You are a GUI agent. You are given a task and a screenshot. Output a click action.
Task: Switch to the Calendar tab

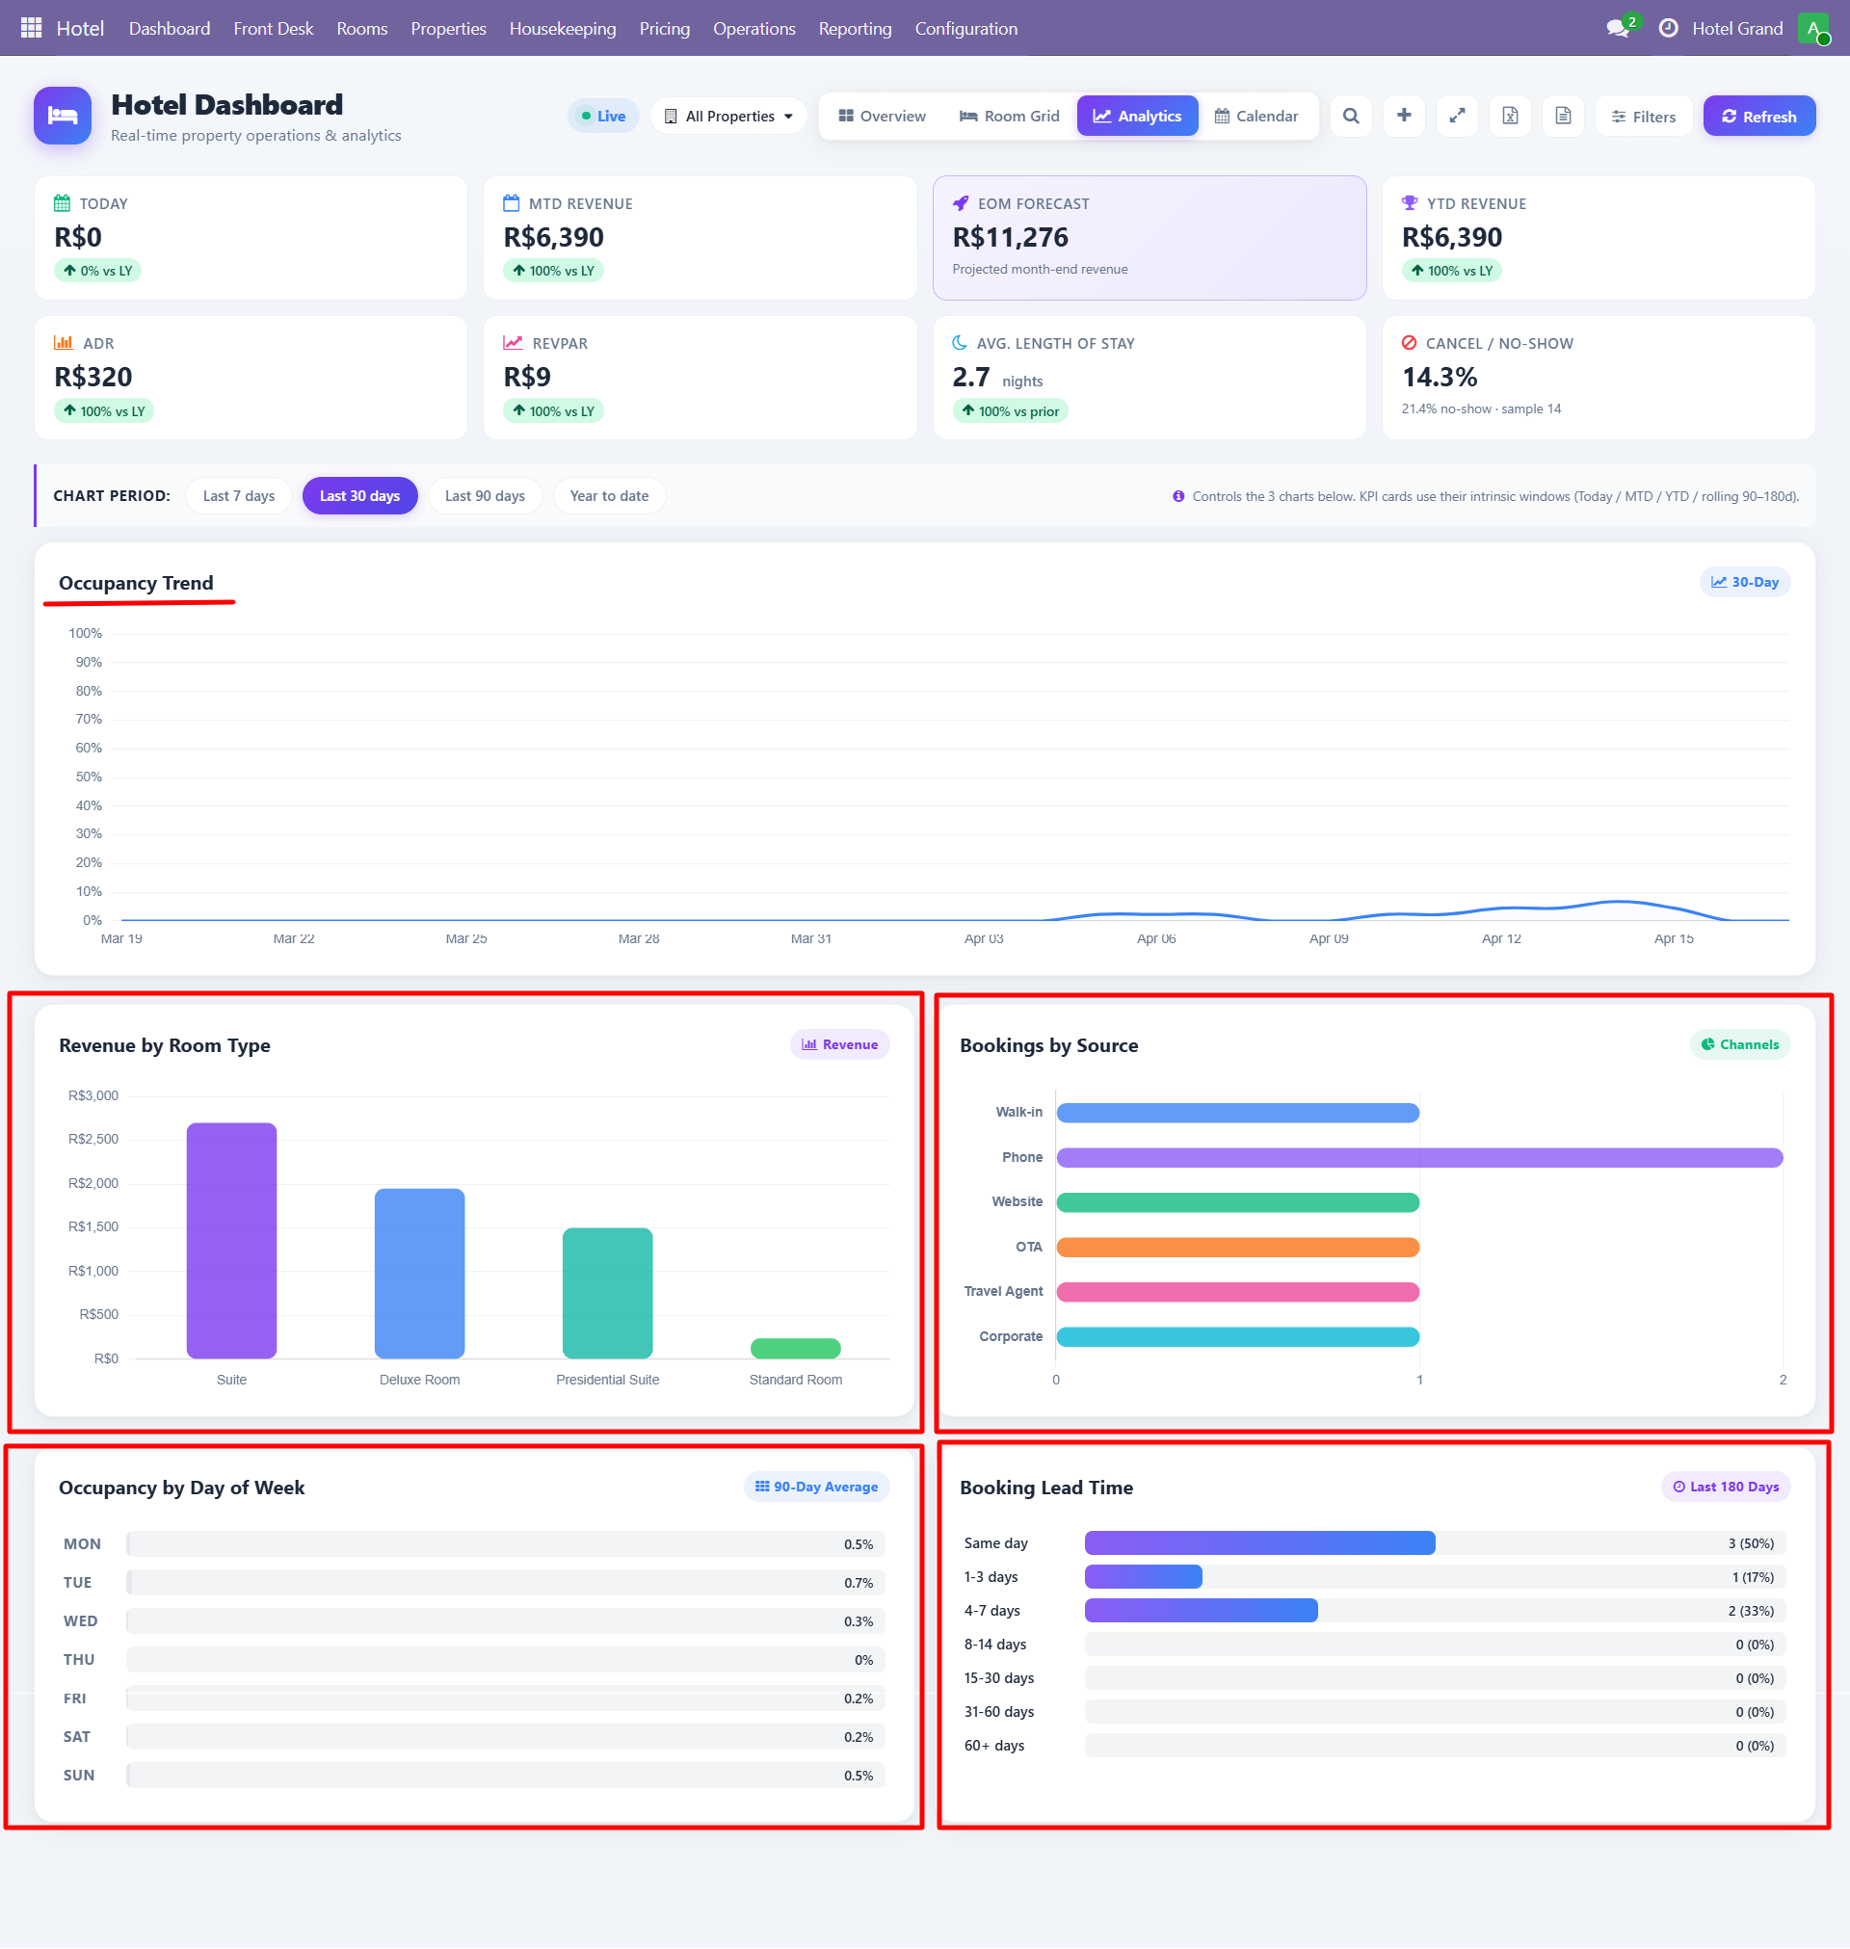click(1257, 116)
